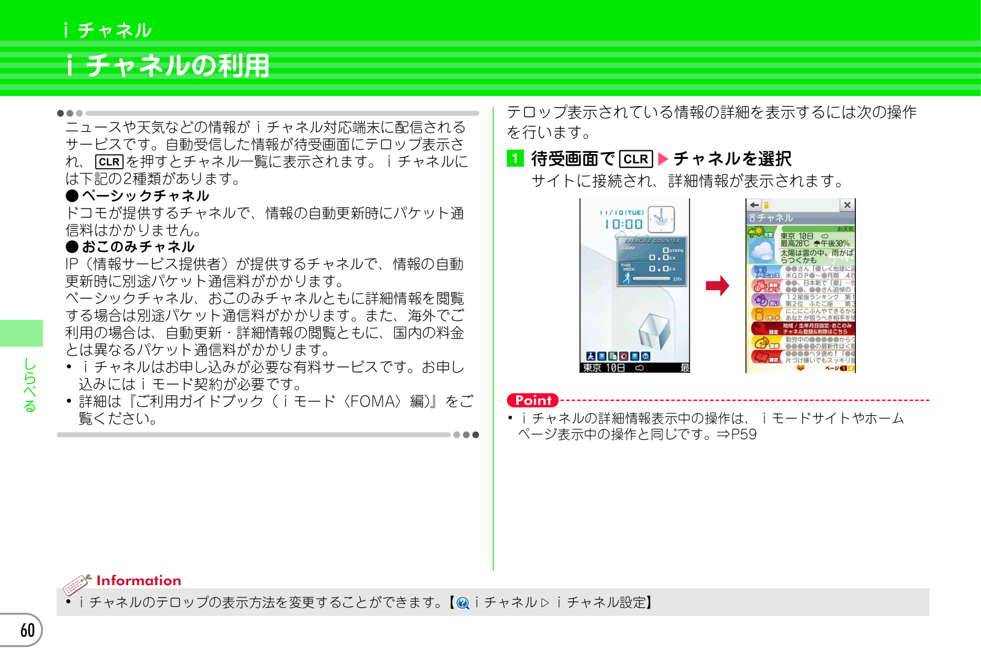Click the red triangle after CLR in step 1
The height and width of the screenshot is (668, 981).
pyautogui.click(x=662, y=159)
